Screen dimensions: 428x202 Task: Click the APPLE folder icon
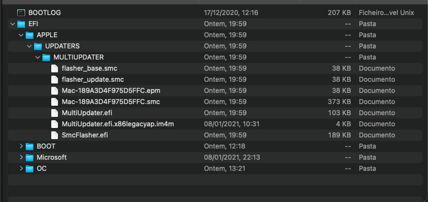(30, 35)
